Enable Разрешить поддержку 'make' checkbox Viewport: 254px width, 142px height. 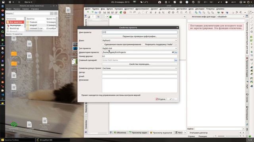144,45
